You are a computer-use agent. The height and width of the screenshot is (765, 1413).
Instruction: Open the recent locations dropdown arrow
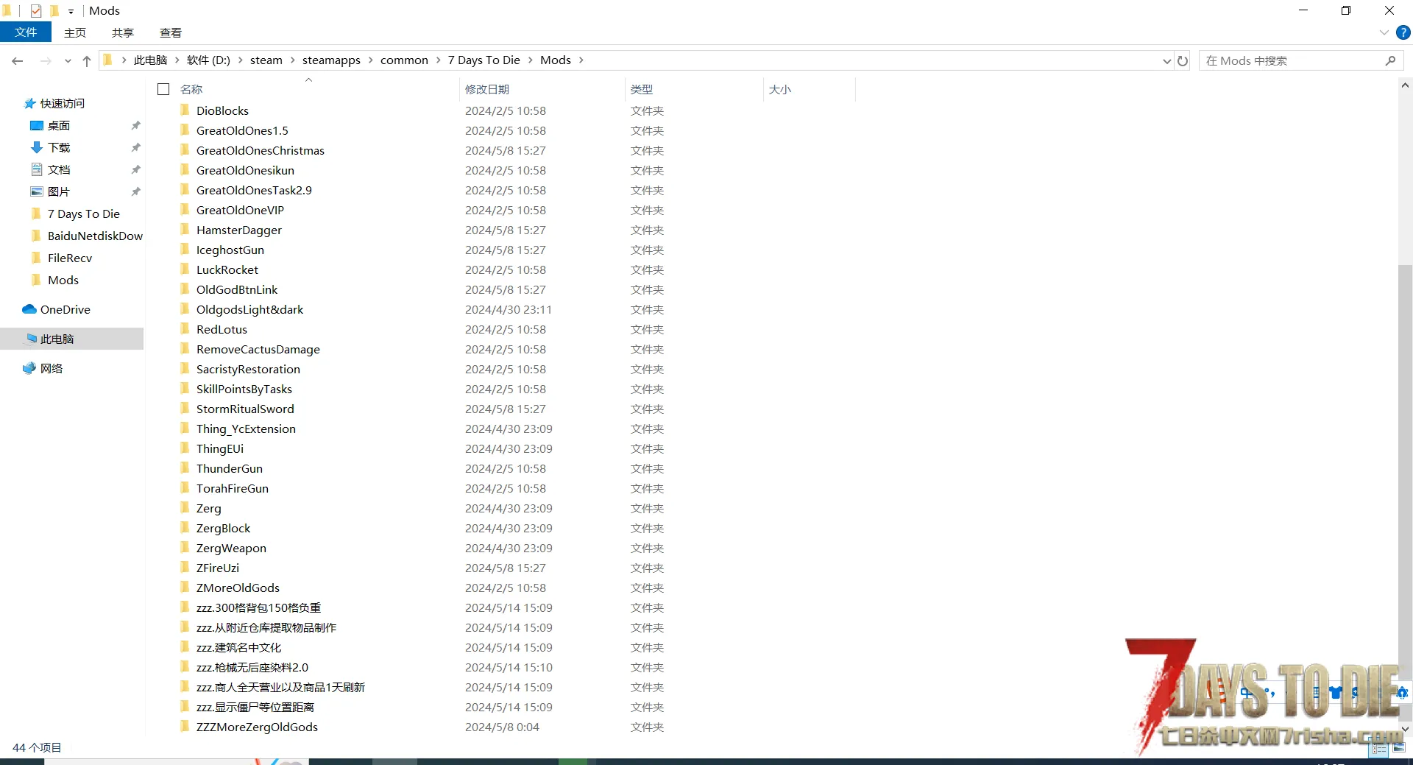[x=68, y=61]
